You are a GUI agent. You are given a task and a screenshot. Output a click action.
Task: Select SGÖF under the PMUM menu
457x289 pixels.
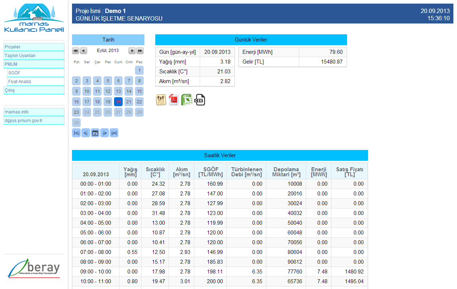(x=36, y=73)
